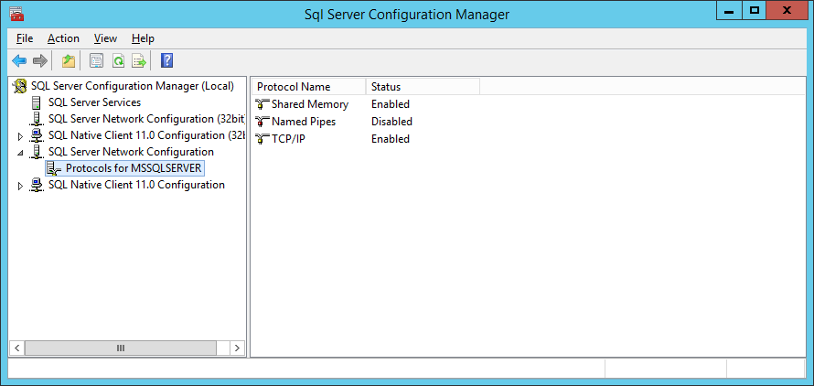Click the Enabled status of Shared Memory
814x386 pixels.
tap(391, 104)
